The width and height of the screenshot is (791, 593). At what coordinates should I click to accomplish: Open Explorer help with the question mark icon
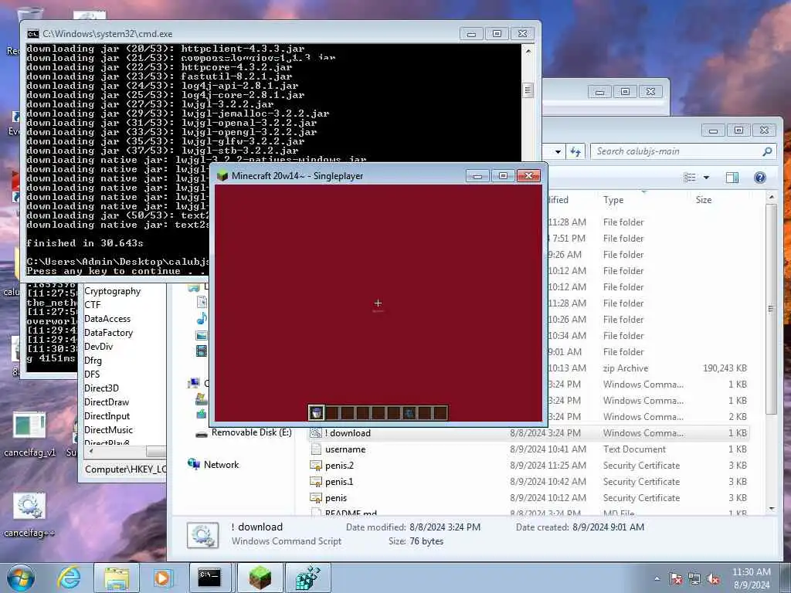coord(760,177)
